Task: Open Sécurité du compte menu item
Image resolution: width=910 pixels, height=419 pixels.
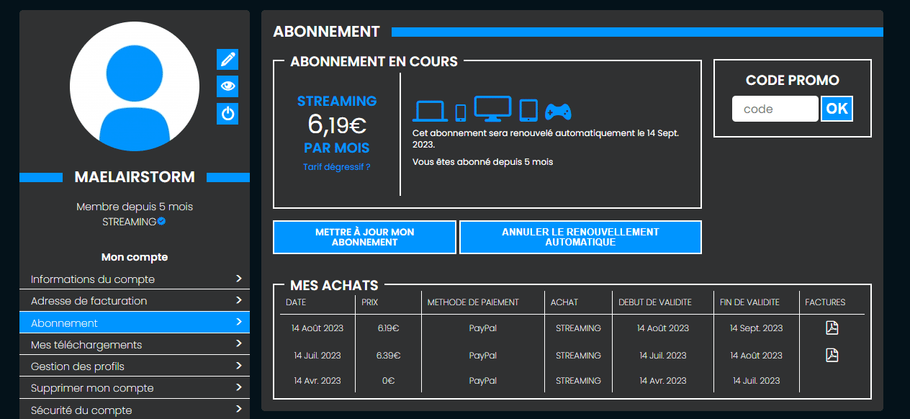Action: (135, 409)
